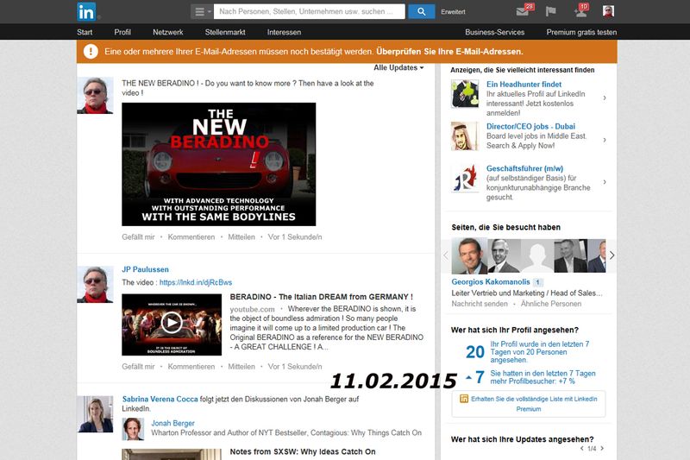Open Director/CEO jobs - Dubai ad
The width and height of the screenshot is (690, 460).
(x=530, y=126)
